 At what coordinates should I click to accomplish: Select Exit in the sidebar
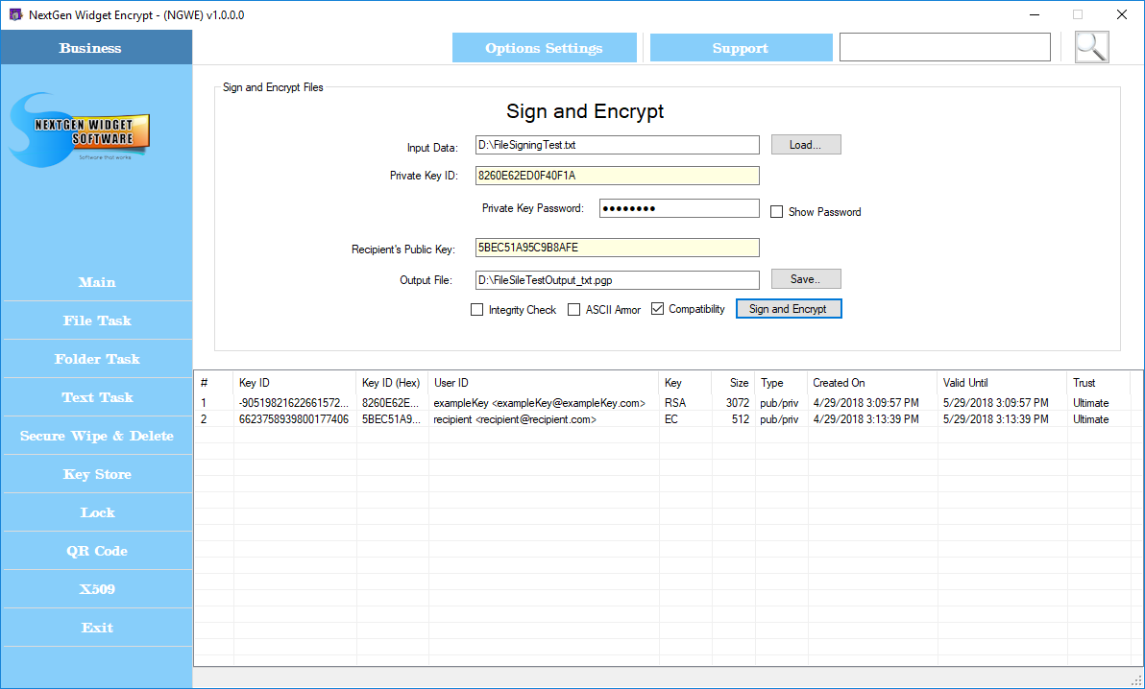97,628
